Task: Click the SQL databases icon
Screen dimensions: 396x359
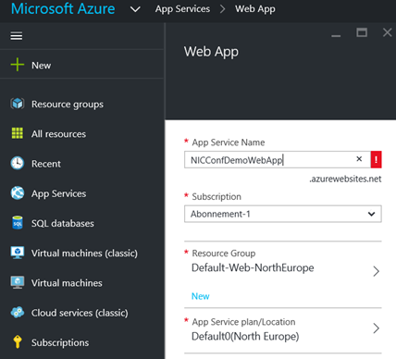Action: (18, 223)
